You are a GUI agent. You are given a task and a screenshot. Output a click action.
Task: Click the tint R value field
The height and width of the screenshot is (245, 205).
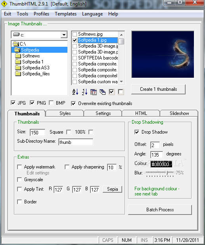pyautogui.click(x=58, y=189)
